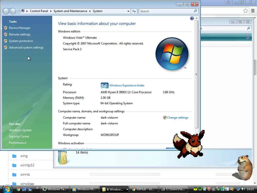The width and height of the screenshot is (257, 193).
Task: Click the taskbar clock showing 14:23
Action: (x=250, y=189)
